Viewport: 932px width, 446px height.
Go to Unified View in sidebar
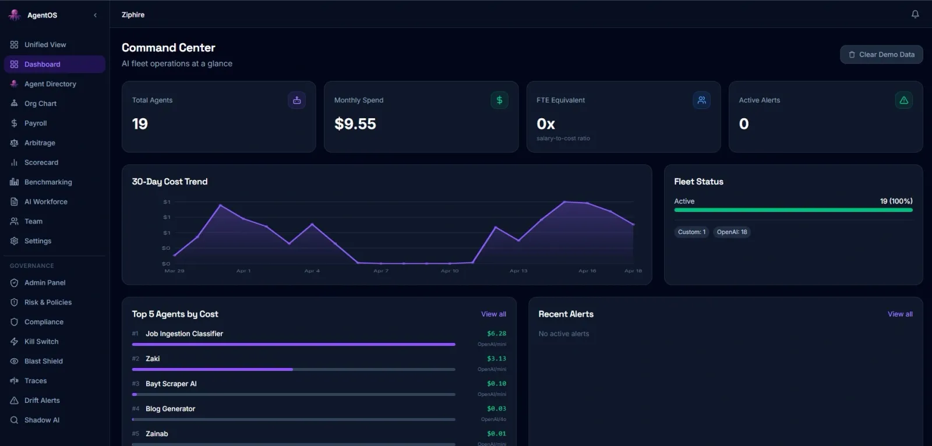point(45,45)
